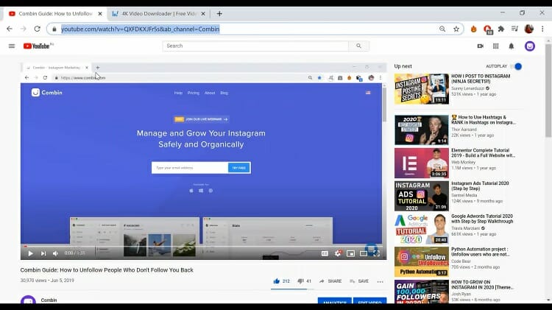Go to YouTube home via logo
The image size is (552, 310).
38,46
